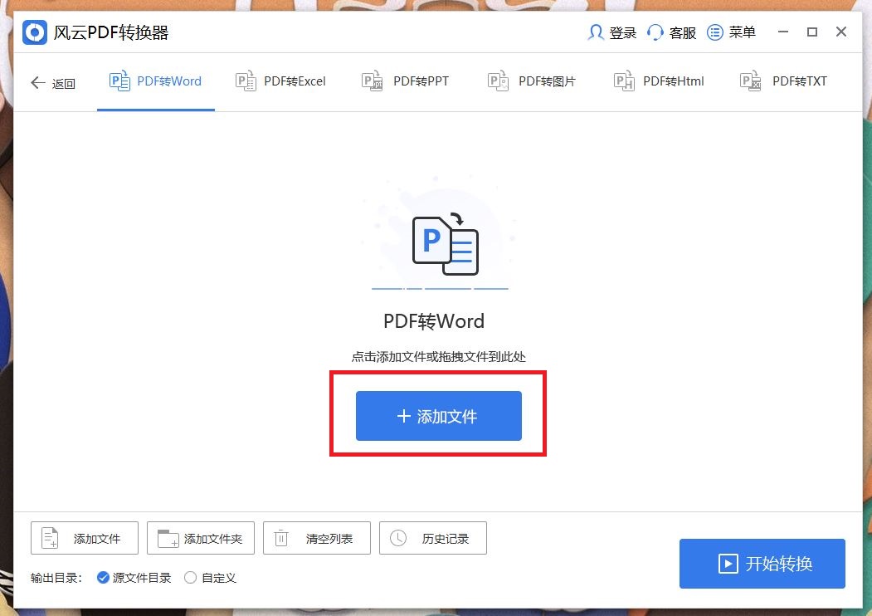Switch to PDF转PPT tab label
872x616 pixels.
[421, 81]
